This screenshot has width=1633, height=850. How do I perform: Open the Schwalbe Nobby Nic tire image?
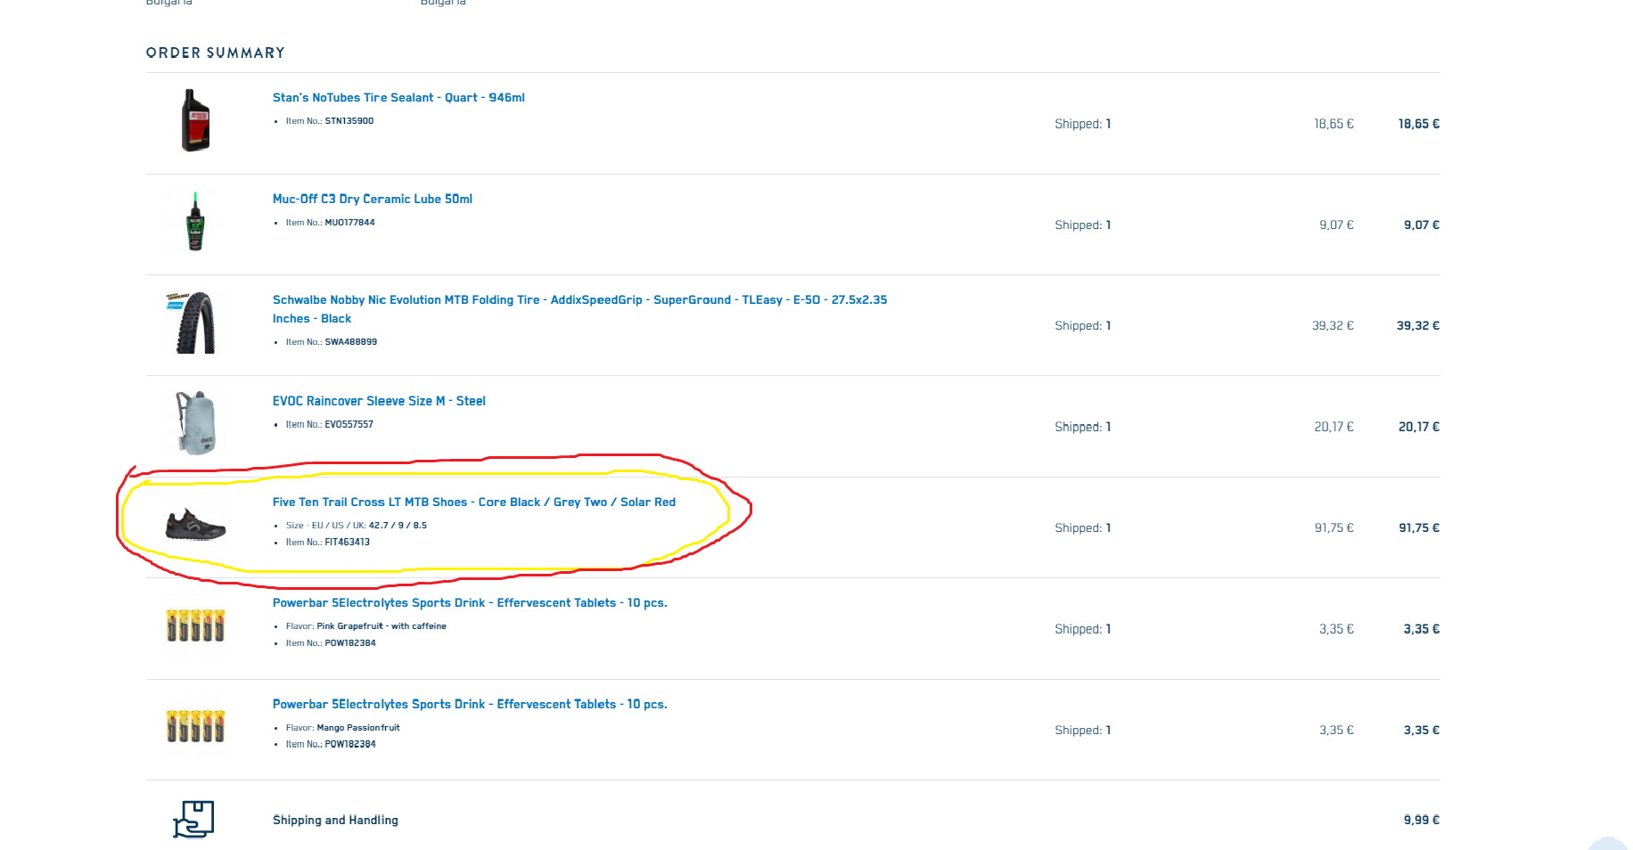click(195, 323)
